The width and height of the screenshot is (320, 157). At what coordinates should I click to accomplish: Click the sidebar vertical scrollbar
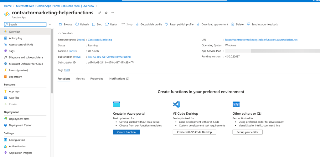click(52, 61)
